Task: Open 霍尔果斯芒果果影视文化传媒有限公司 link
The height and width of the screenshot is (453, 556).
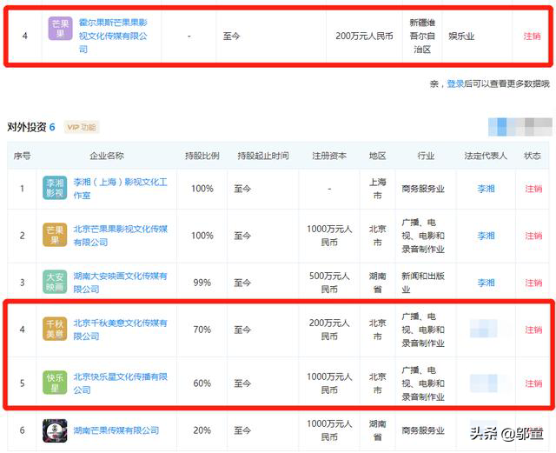Action: (x=113, y=36)
